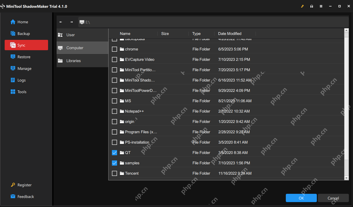
Task: Select the PS-installation folder name
Action: tap(137, 142)
